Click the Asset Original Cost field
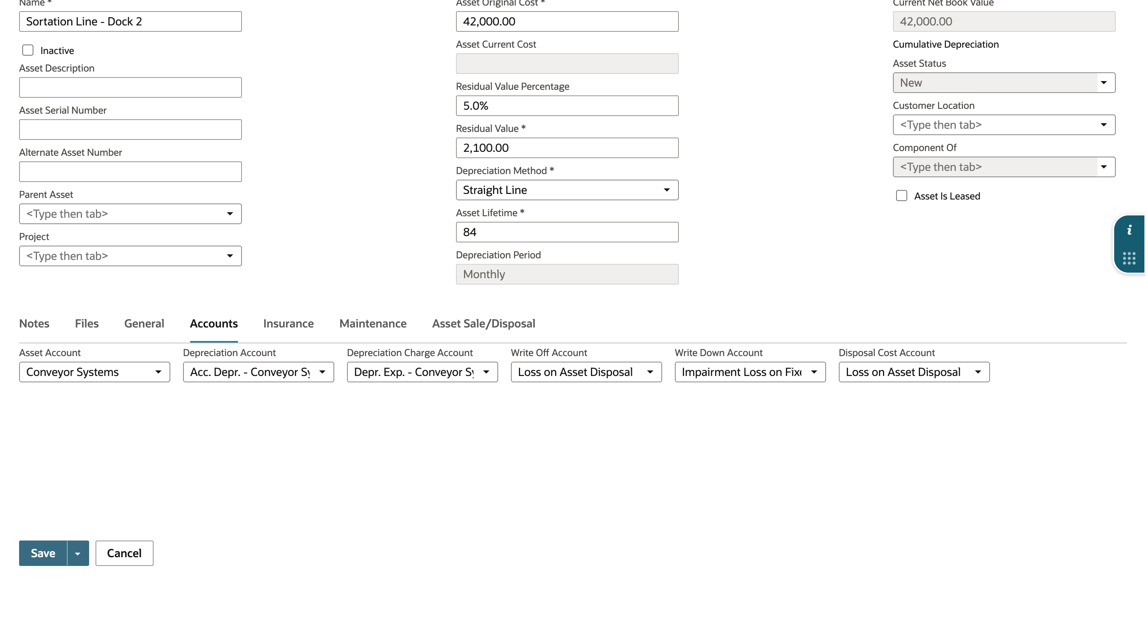This screenshot has width=1146, height=620. [567, 22]
